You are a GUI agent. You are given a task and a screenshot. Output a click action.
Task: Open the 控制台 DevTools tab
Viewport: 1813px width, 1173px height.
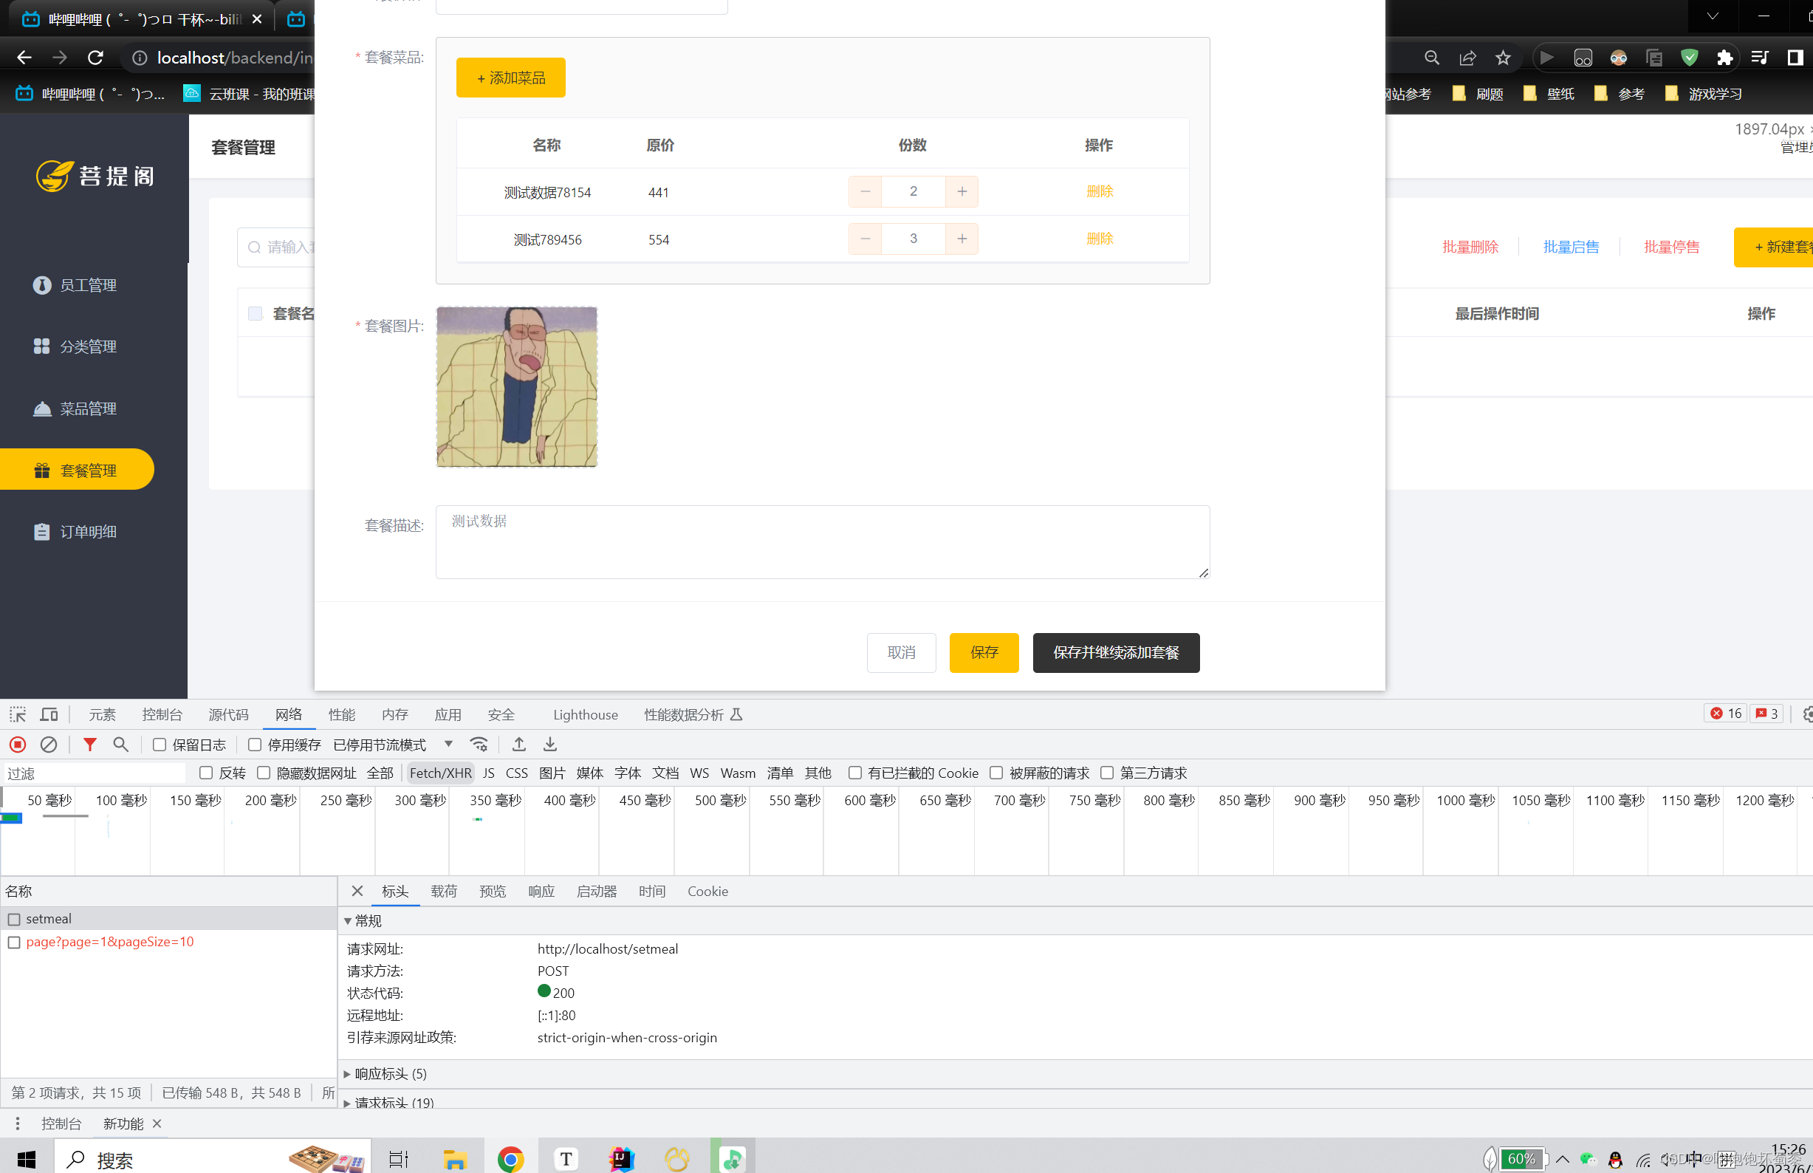pos(162,714)
